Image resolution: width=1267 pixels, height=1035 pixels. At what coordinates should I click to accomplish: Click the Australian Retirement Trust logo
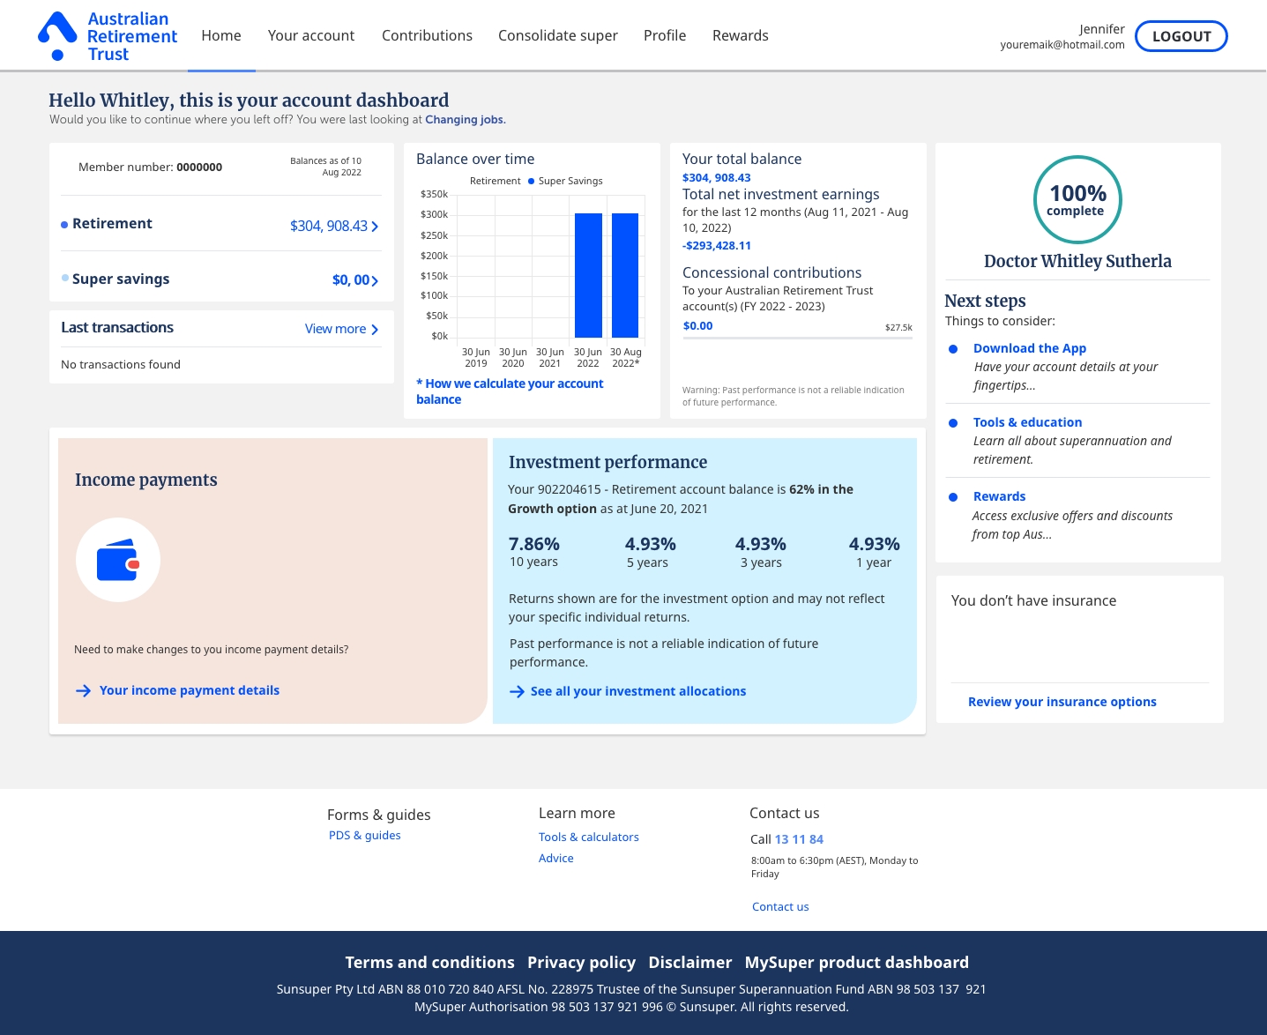coord(108,36)
